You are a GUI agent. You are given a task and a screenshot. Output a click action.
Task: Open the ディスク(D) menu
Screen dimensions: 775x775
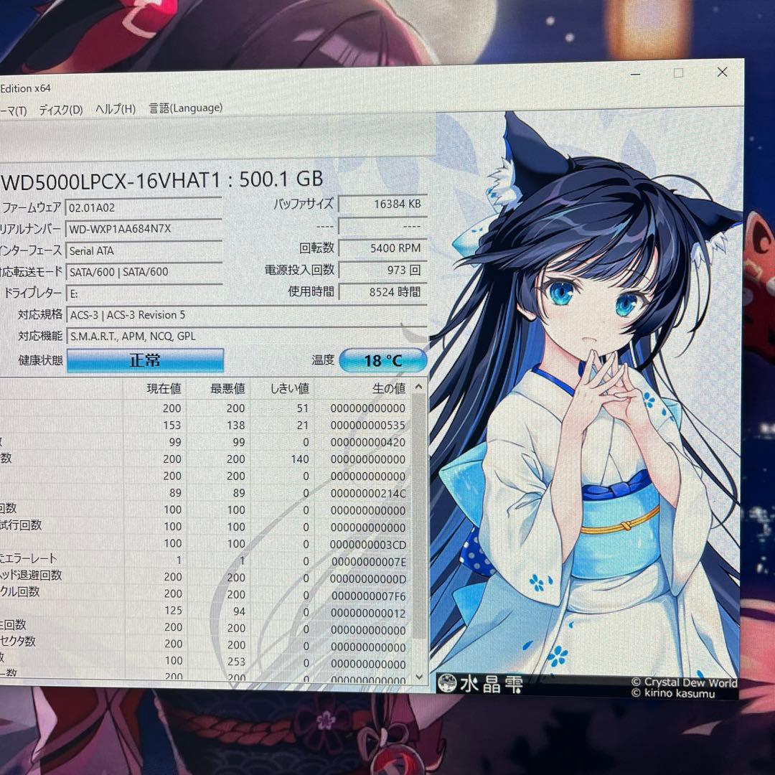click(62, 110)
